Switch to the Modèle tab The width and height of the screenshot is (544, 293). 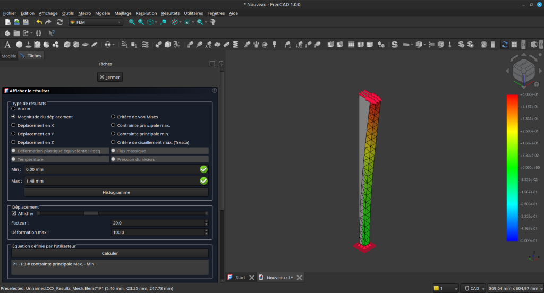[8, 56]
